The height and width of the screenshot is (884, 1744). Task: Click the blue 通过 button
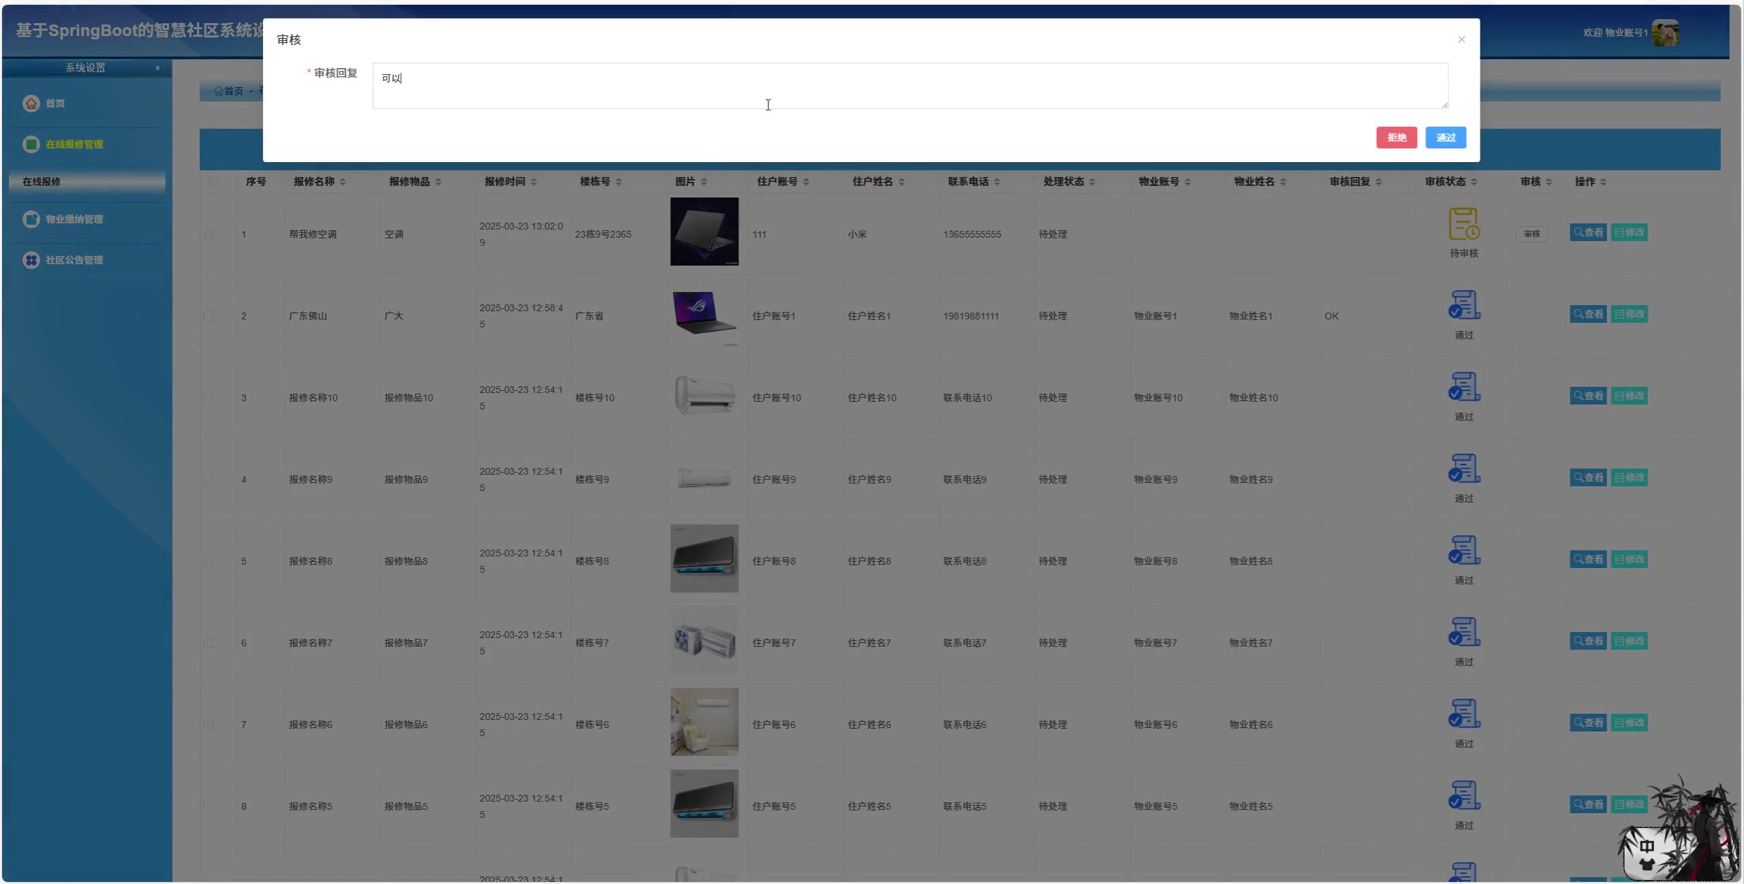[x=1446, y=138]
